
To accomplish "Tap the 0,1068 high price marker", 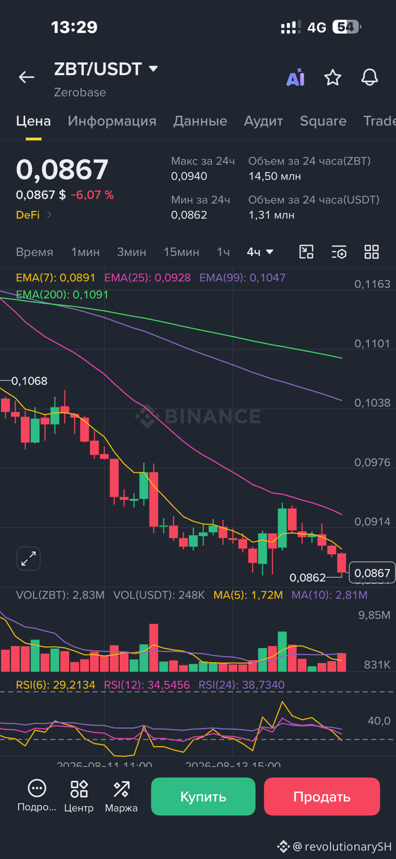I will pyautogui.click(x=29, y=381).
